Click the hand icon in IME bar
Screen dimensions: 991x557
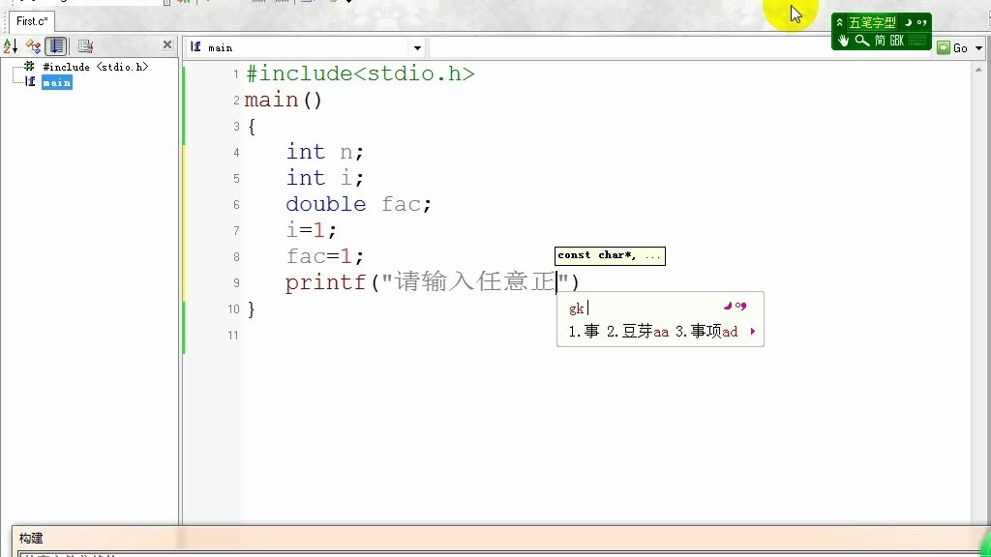[x=843, y=41]
